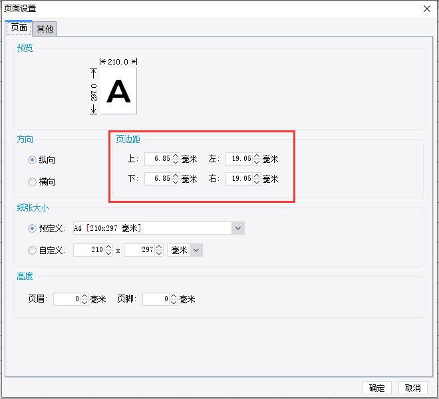This screenshot has width=439, height=399.
Task: Decrease the bottom margin (下) value
Action: point(176,182)
